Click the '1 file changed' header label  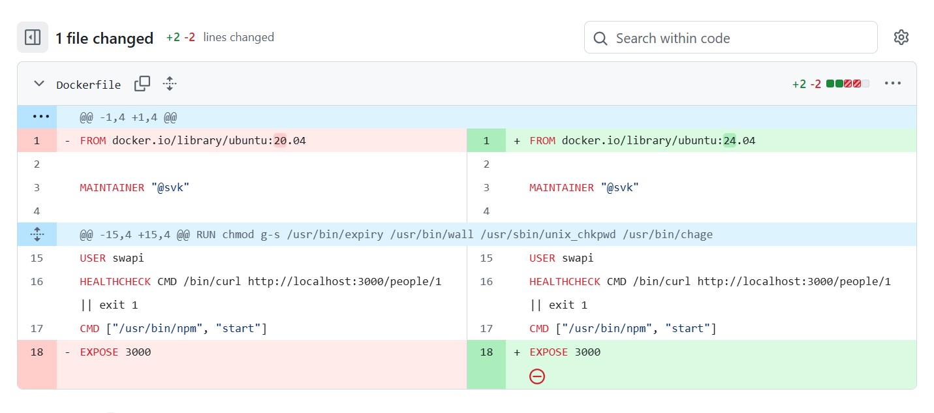coord(104,38)
